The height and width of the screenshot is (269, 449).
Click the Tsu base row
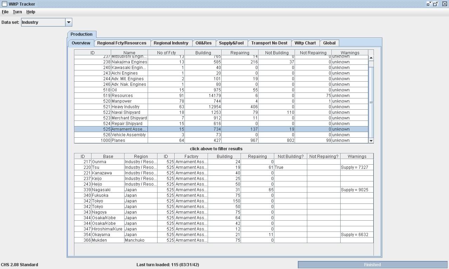pyautogui.click(x=224, y=167)
